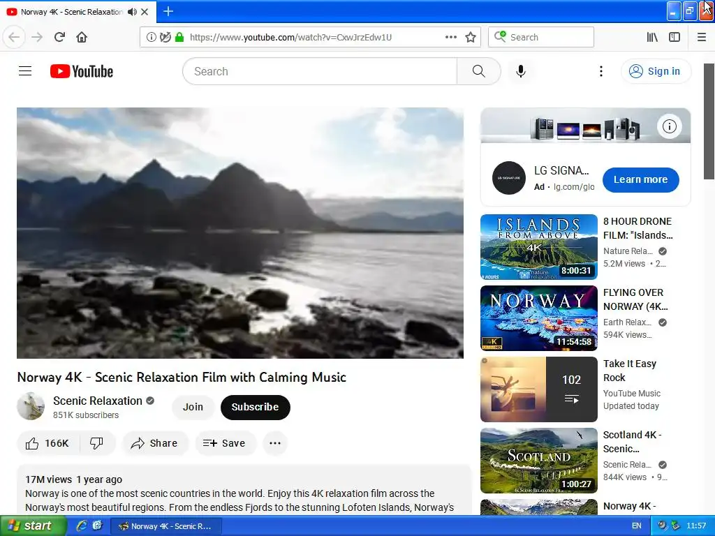Viewport: 715px width, 536px height.
Task: Open the Firefox Library icon
Action: [x=652, y=37]
